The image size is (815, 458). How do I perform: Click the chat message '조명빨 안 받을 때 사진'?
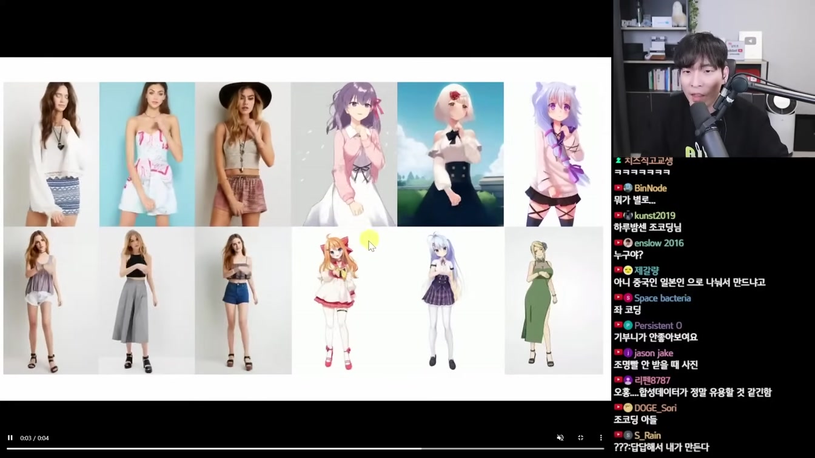656,365
